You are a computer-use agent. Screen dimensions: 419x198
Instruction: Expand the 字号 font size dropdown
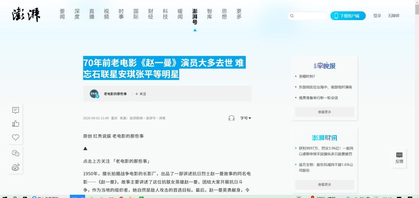pyautogui.click(x=246, y=118)
